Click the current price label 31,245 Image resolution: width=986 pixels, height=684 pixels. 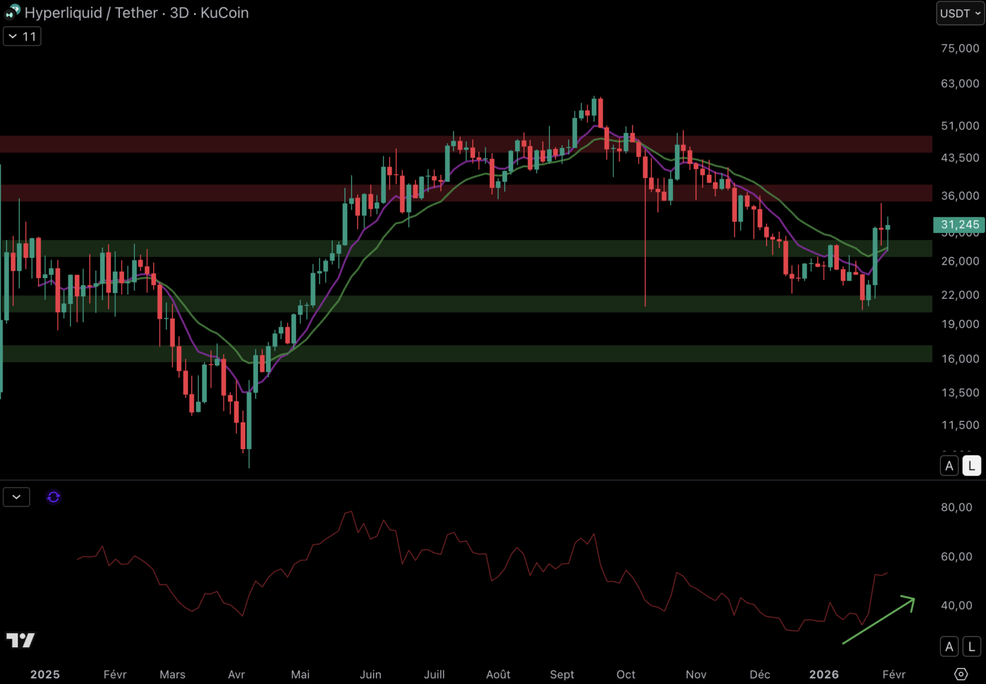click(x=959, y=225)
